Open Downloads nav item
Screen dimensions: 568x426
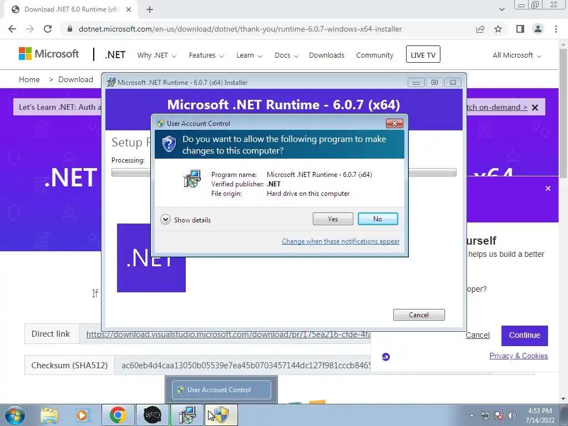tap(326, 55)
